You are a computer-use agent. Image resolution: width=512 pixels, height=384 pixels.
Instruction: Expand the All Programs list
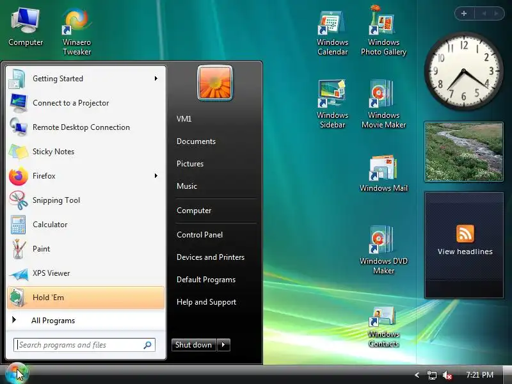[x=86, y=321]
